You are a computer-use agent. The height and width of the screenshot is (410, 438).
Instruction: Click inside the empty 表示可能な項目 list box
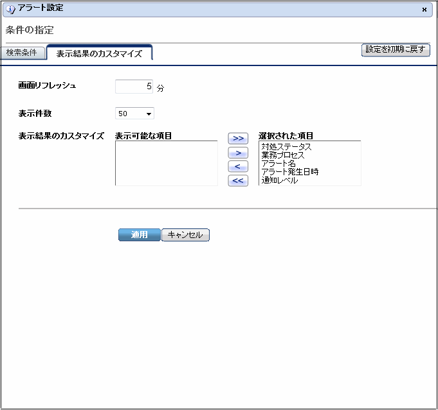tap(166, 163)
